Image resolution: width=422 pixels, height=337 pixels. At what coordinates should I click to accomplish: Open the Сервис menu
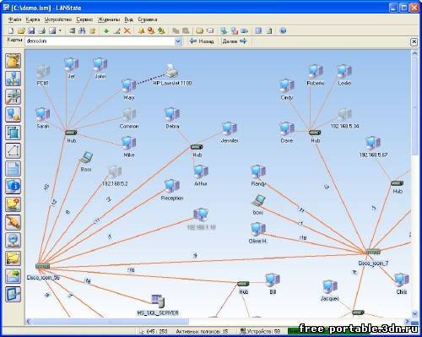coord(84,19)
